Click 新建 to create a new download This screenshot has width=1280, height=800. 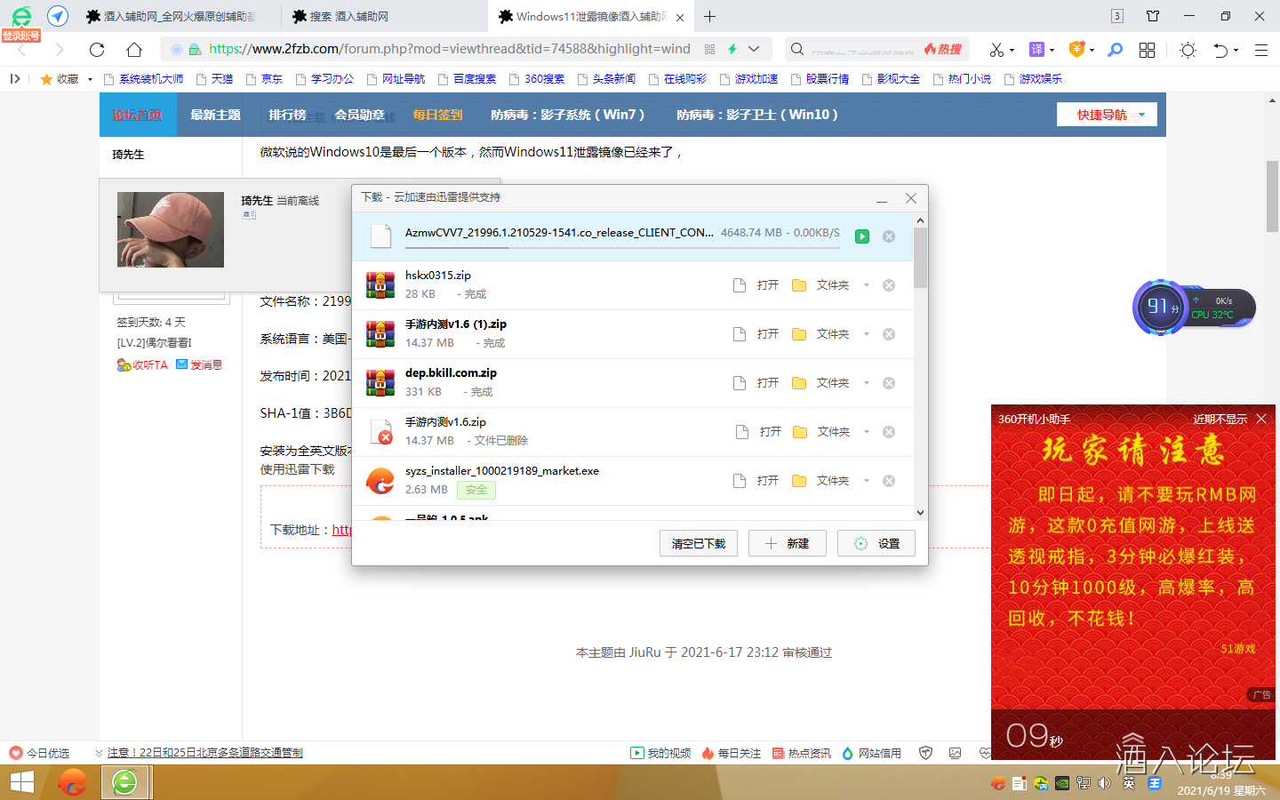pyautogui.click(x=787, y=543)
